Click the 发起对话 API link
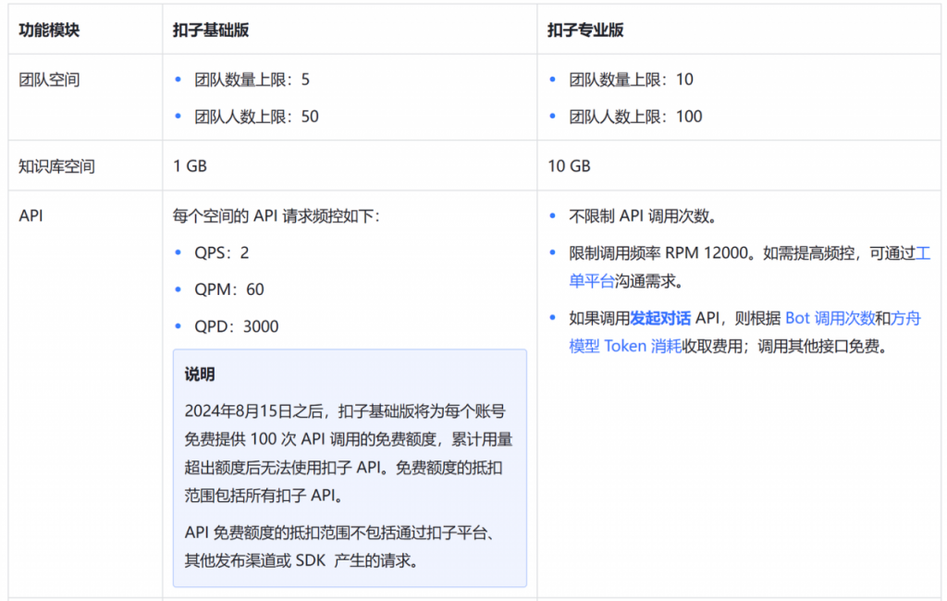 coord(659,317)
